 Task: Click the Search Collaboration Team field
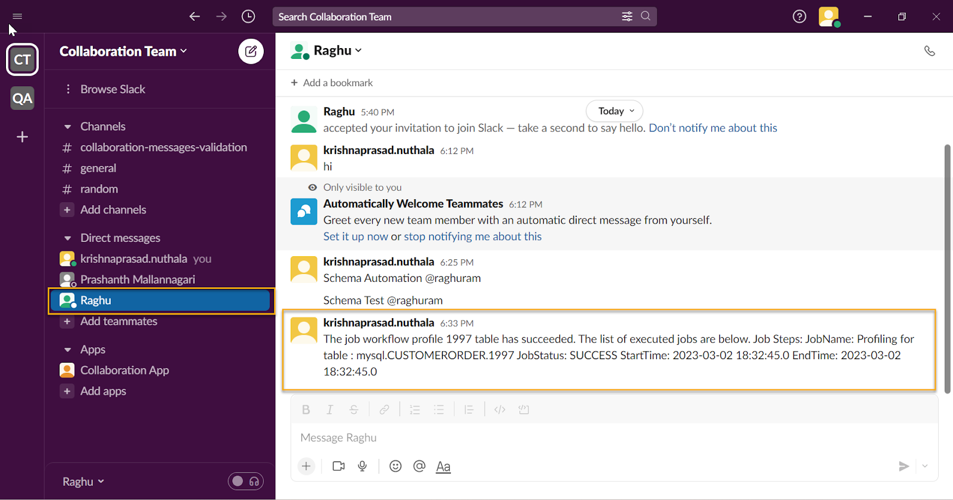[x=465, y=17]
